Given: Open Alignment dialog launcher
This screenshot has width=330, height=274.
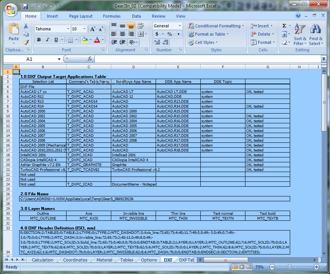Looking at the screenshot, I should point(147,49).
